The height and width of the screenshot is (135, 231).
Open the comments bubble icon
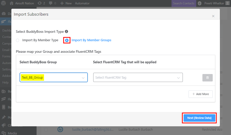(51, 3)
